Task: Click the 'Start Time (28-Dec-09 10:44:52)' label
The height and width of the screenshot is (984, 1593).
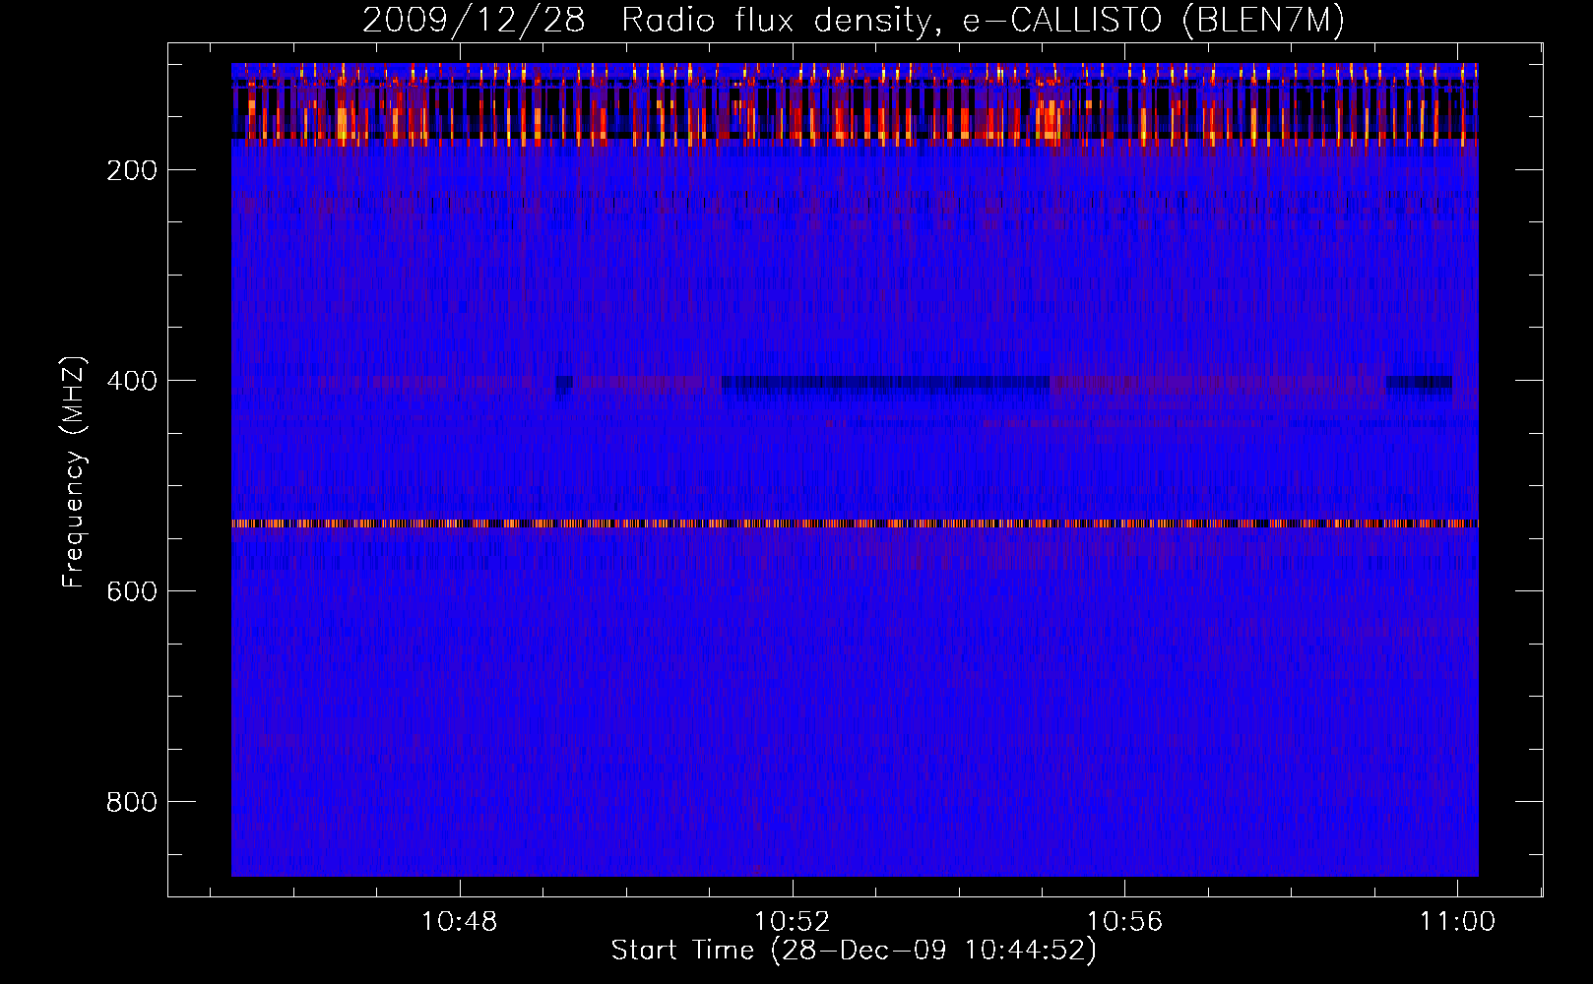Action: (x=854, y=951)
